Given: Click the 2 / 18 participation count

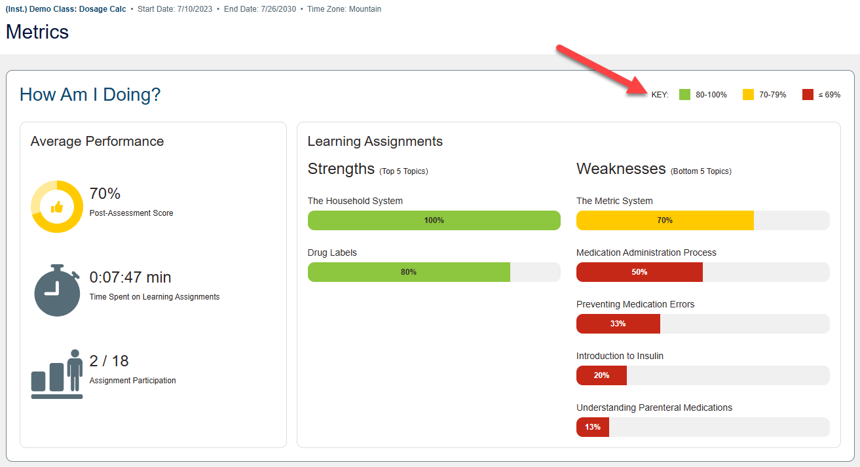Looking at the screenshot, I should coord(109,361).
